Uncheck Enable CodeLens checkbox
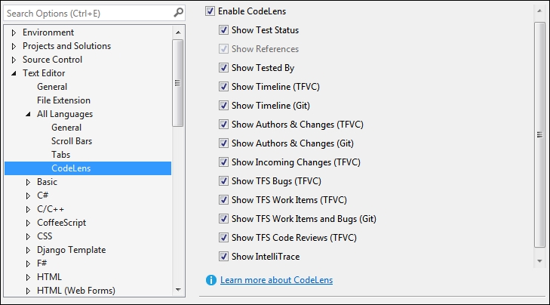 210,11
